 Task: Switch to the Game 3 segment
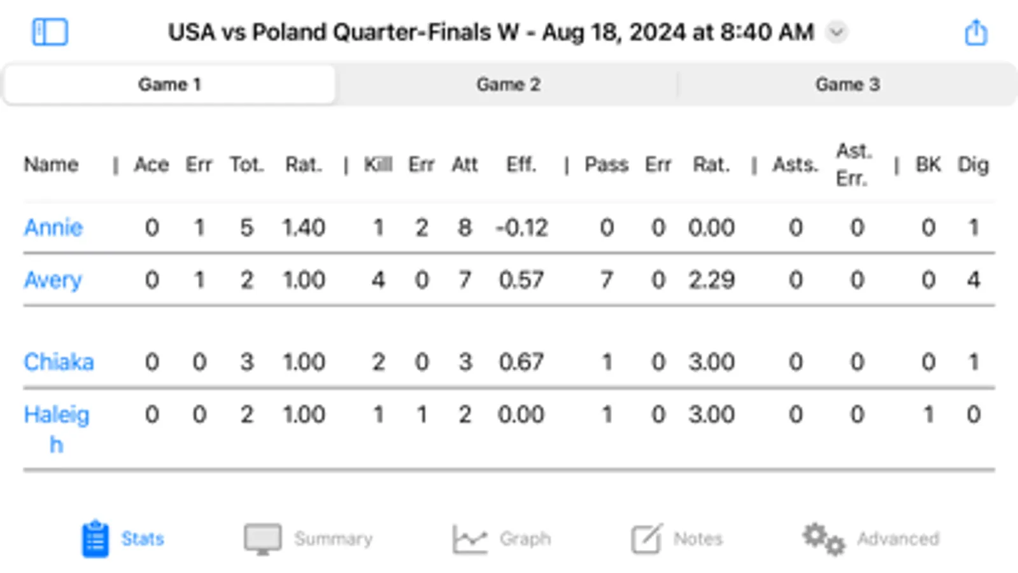click(847, 85)
